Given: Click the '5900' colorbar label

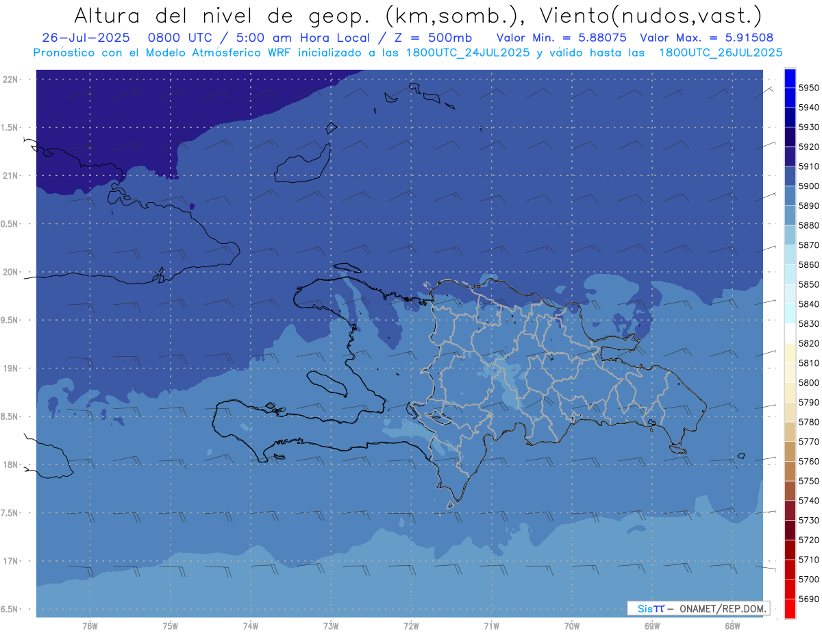Looking at the screenshot, I should 808,186.
